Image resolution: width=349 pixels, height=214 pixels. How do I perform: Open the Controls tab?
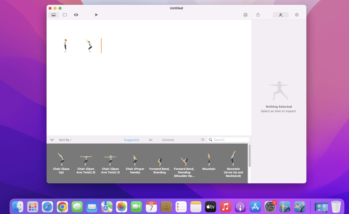168,140
